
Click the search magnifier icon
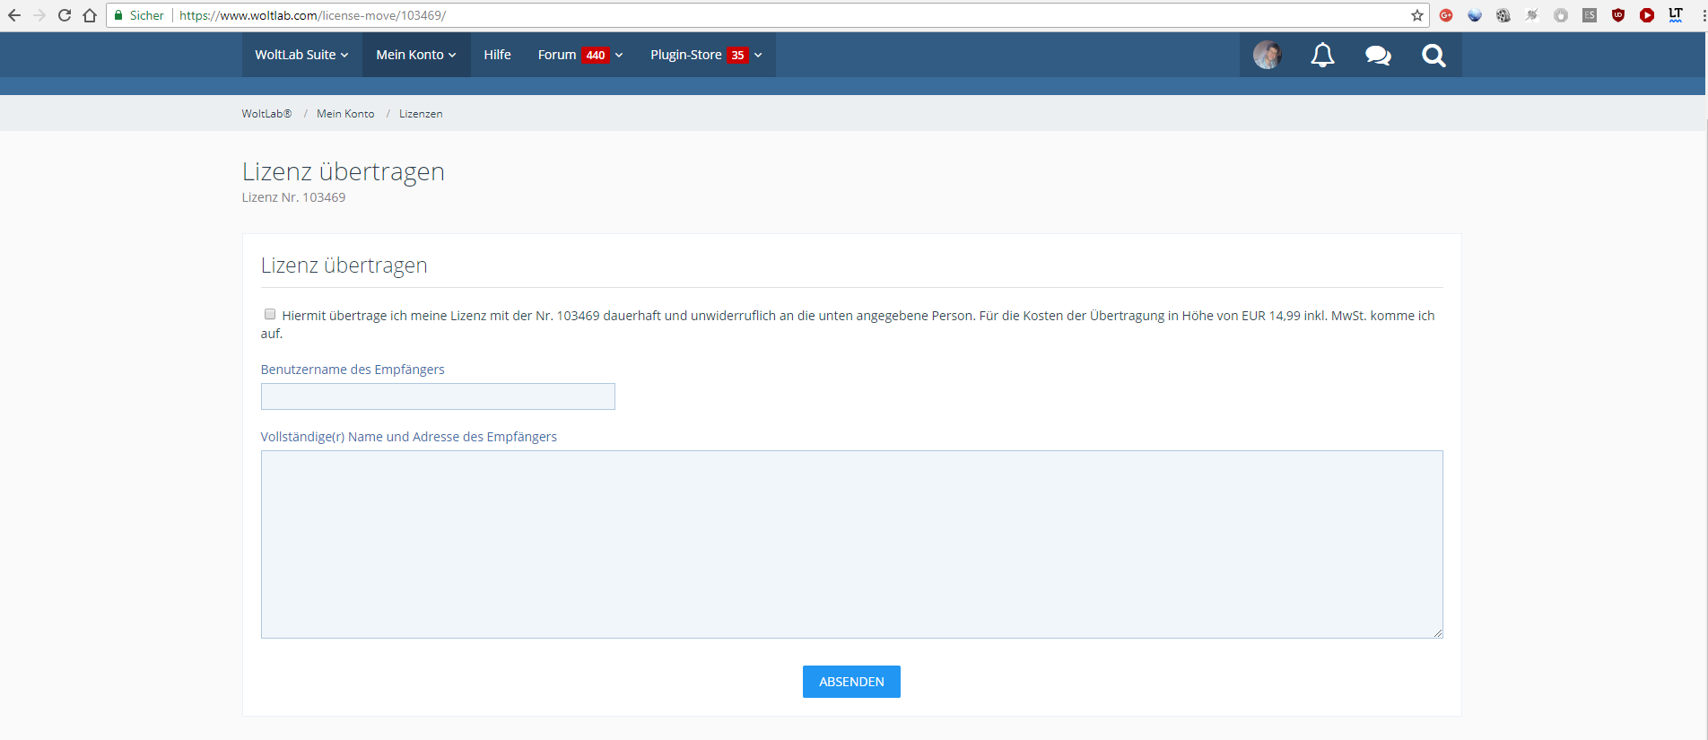(1433, 56)
